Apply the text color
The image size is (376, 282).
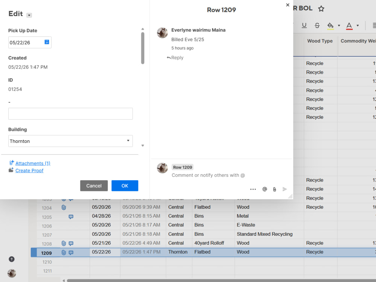pyautogui.click(x=349, y=26)
